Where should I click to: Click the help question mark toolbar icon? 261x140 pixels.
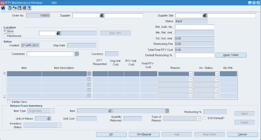pyautogui.click(x=29, y=8)
